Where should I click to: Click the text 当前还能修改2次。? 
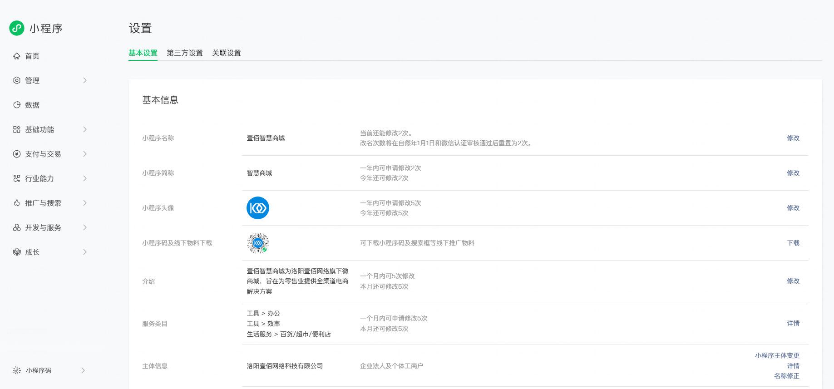click(x=387, y=133)
